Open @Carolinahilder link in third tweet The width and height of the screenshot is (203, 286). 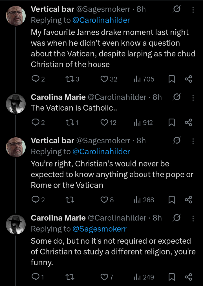(101, 151)
